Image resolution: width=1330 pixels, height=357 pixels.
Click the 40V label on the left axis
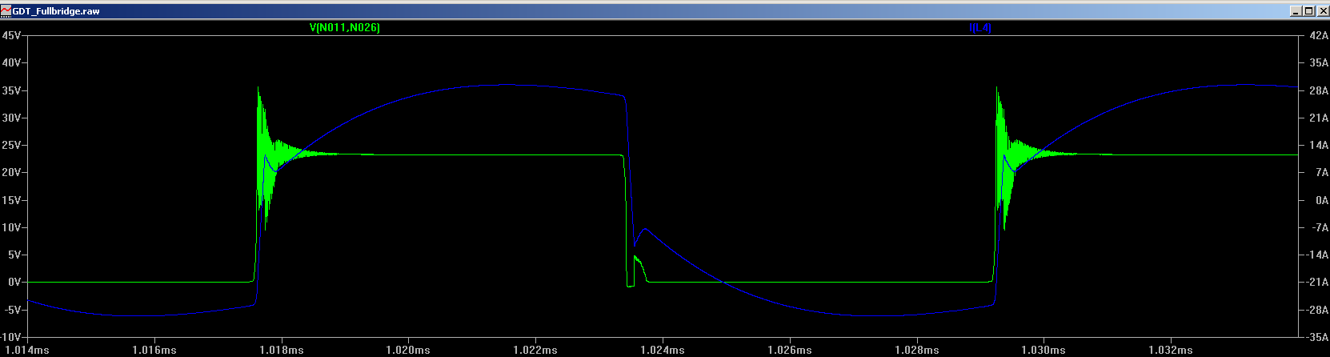pyautogui.click(x=11, y=62)
